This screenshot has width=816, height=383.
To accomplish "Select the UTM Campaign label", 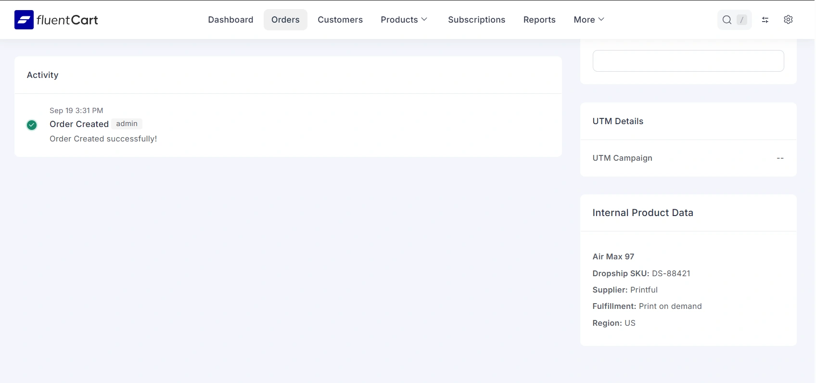I will [623, 158].
